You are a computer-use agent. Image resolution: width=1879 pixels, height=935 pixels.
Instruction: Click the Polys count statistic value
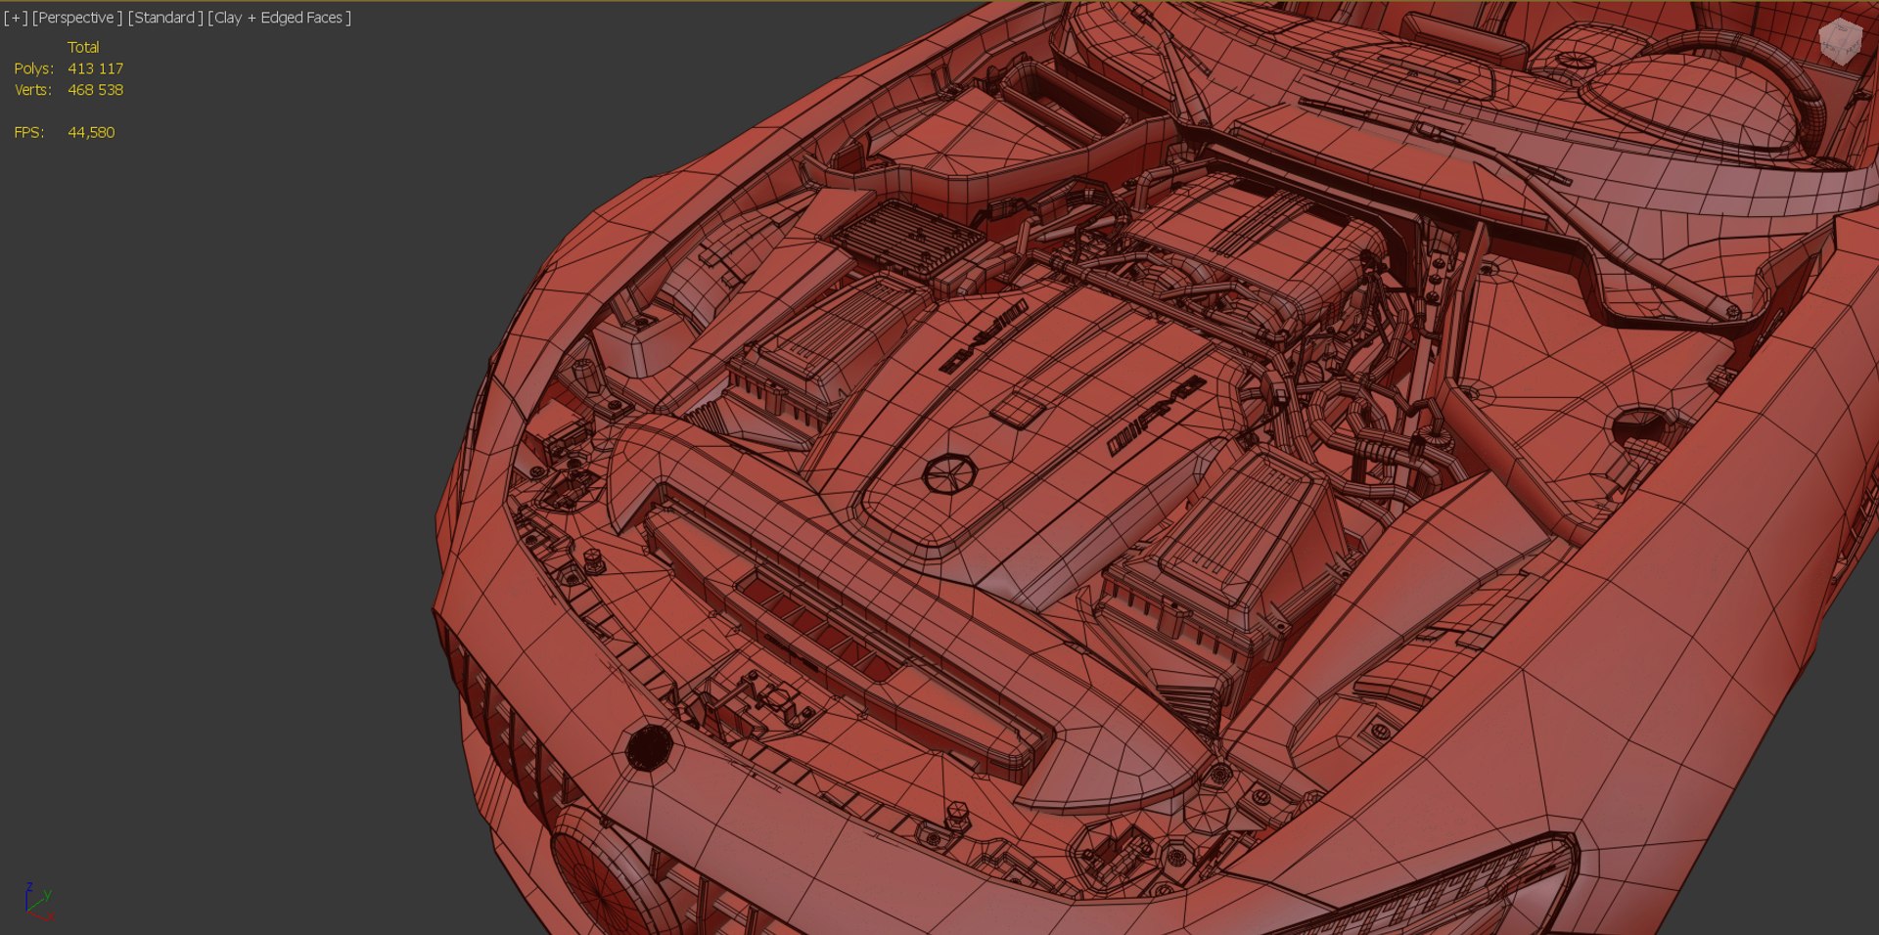coord(95,68)
